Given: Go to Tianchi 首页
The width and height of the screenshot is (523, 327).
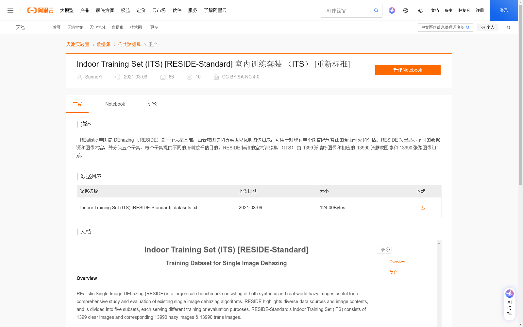Looking at the screenshot, I should click(x=57, y=27).
